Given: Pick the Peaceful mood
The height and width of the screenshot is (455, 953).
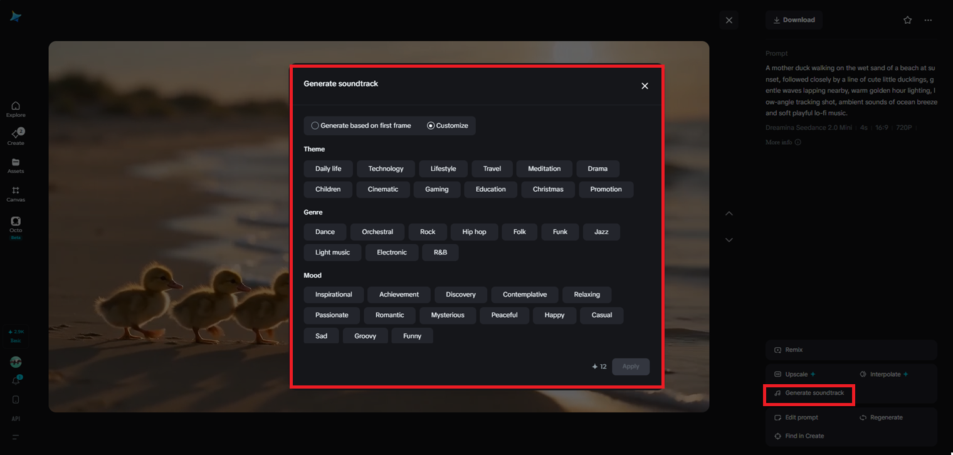Looking at the screenshot, I should (x=504, y=315).
